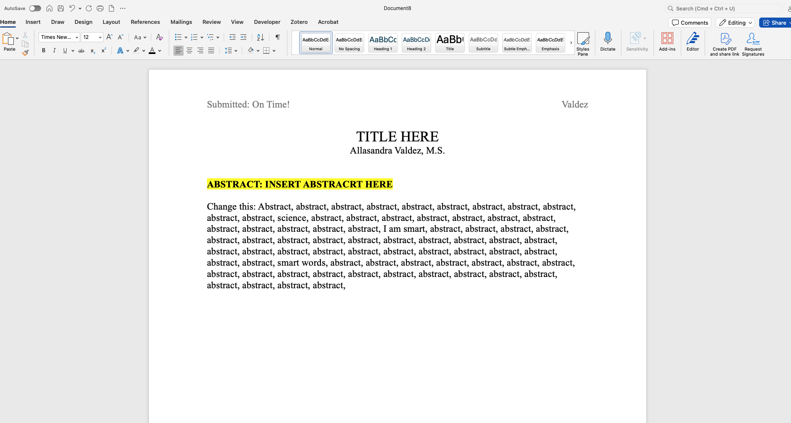Apply yellow text highlight color
This screenshot has width=791, height=423.
coord(136,51)
